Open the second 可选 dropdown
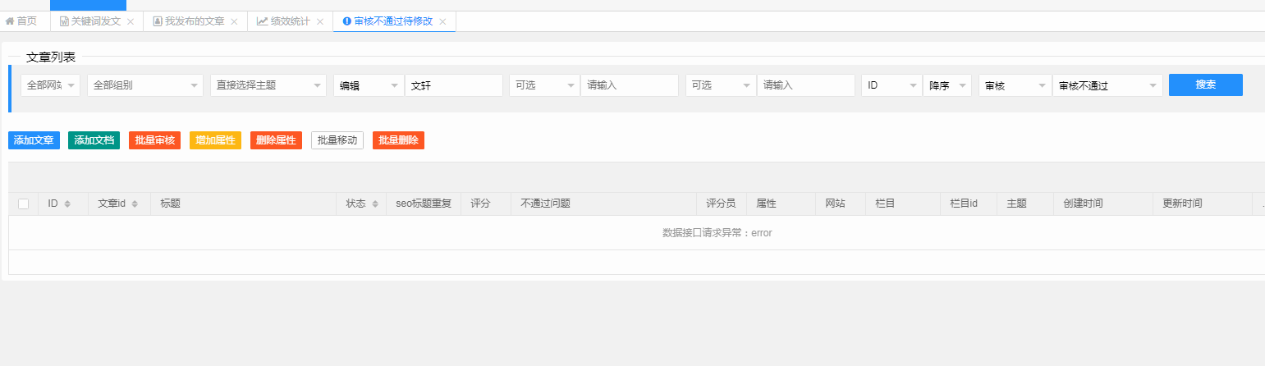1265x366 pixels. click(x=721, y=85)
